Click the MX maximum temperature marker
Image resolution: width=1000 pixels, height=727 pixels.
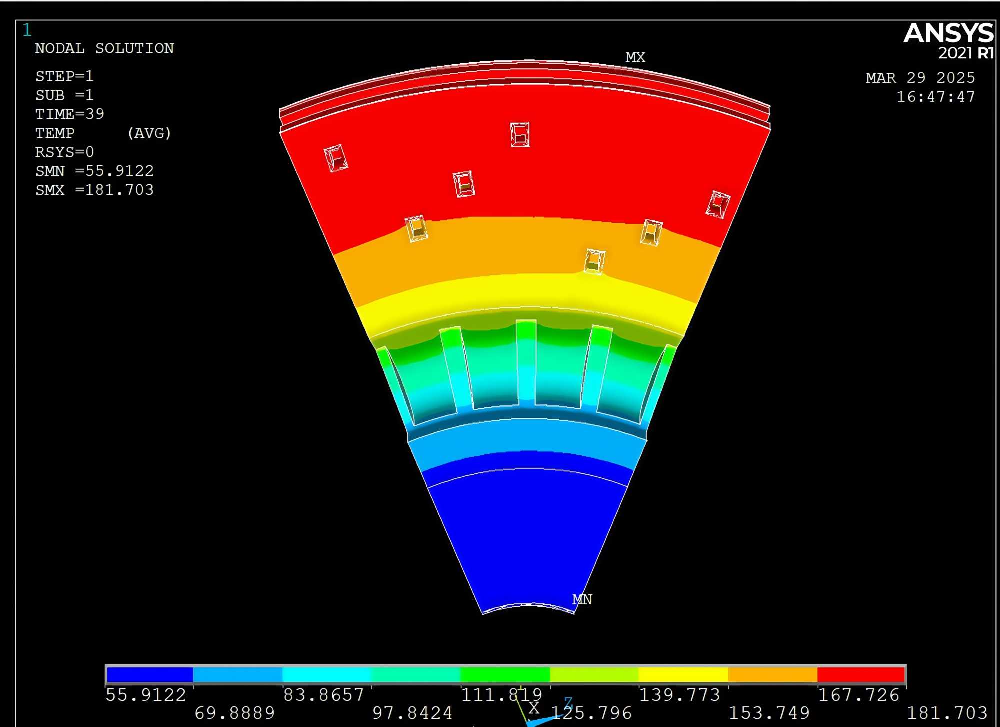635,58
